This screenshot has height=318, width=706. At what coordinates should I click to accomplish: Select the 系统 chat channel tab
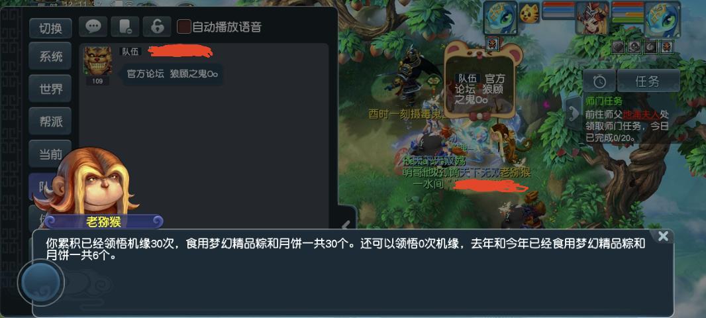[x=50, y=57]
